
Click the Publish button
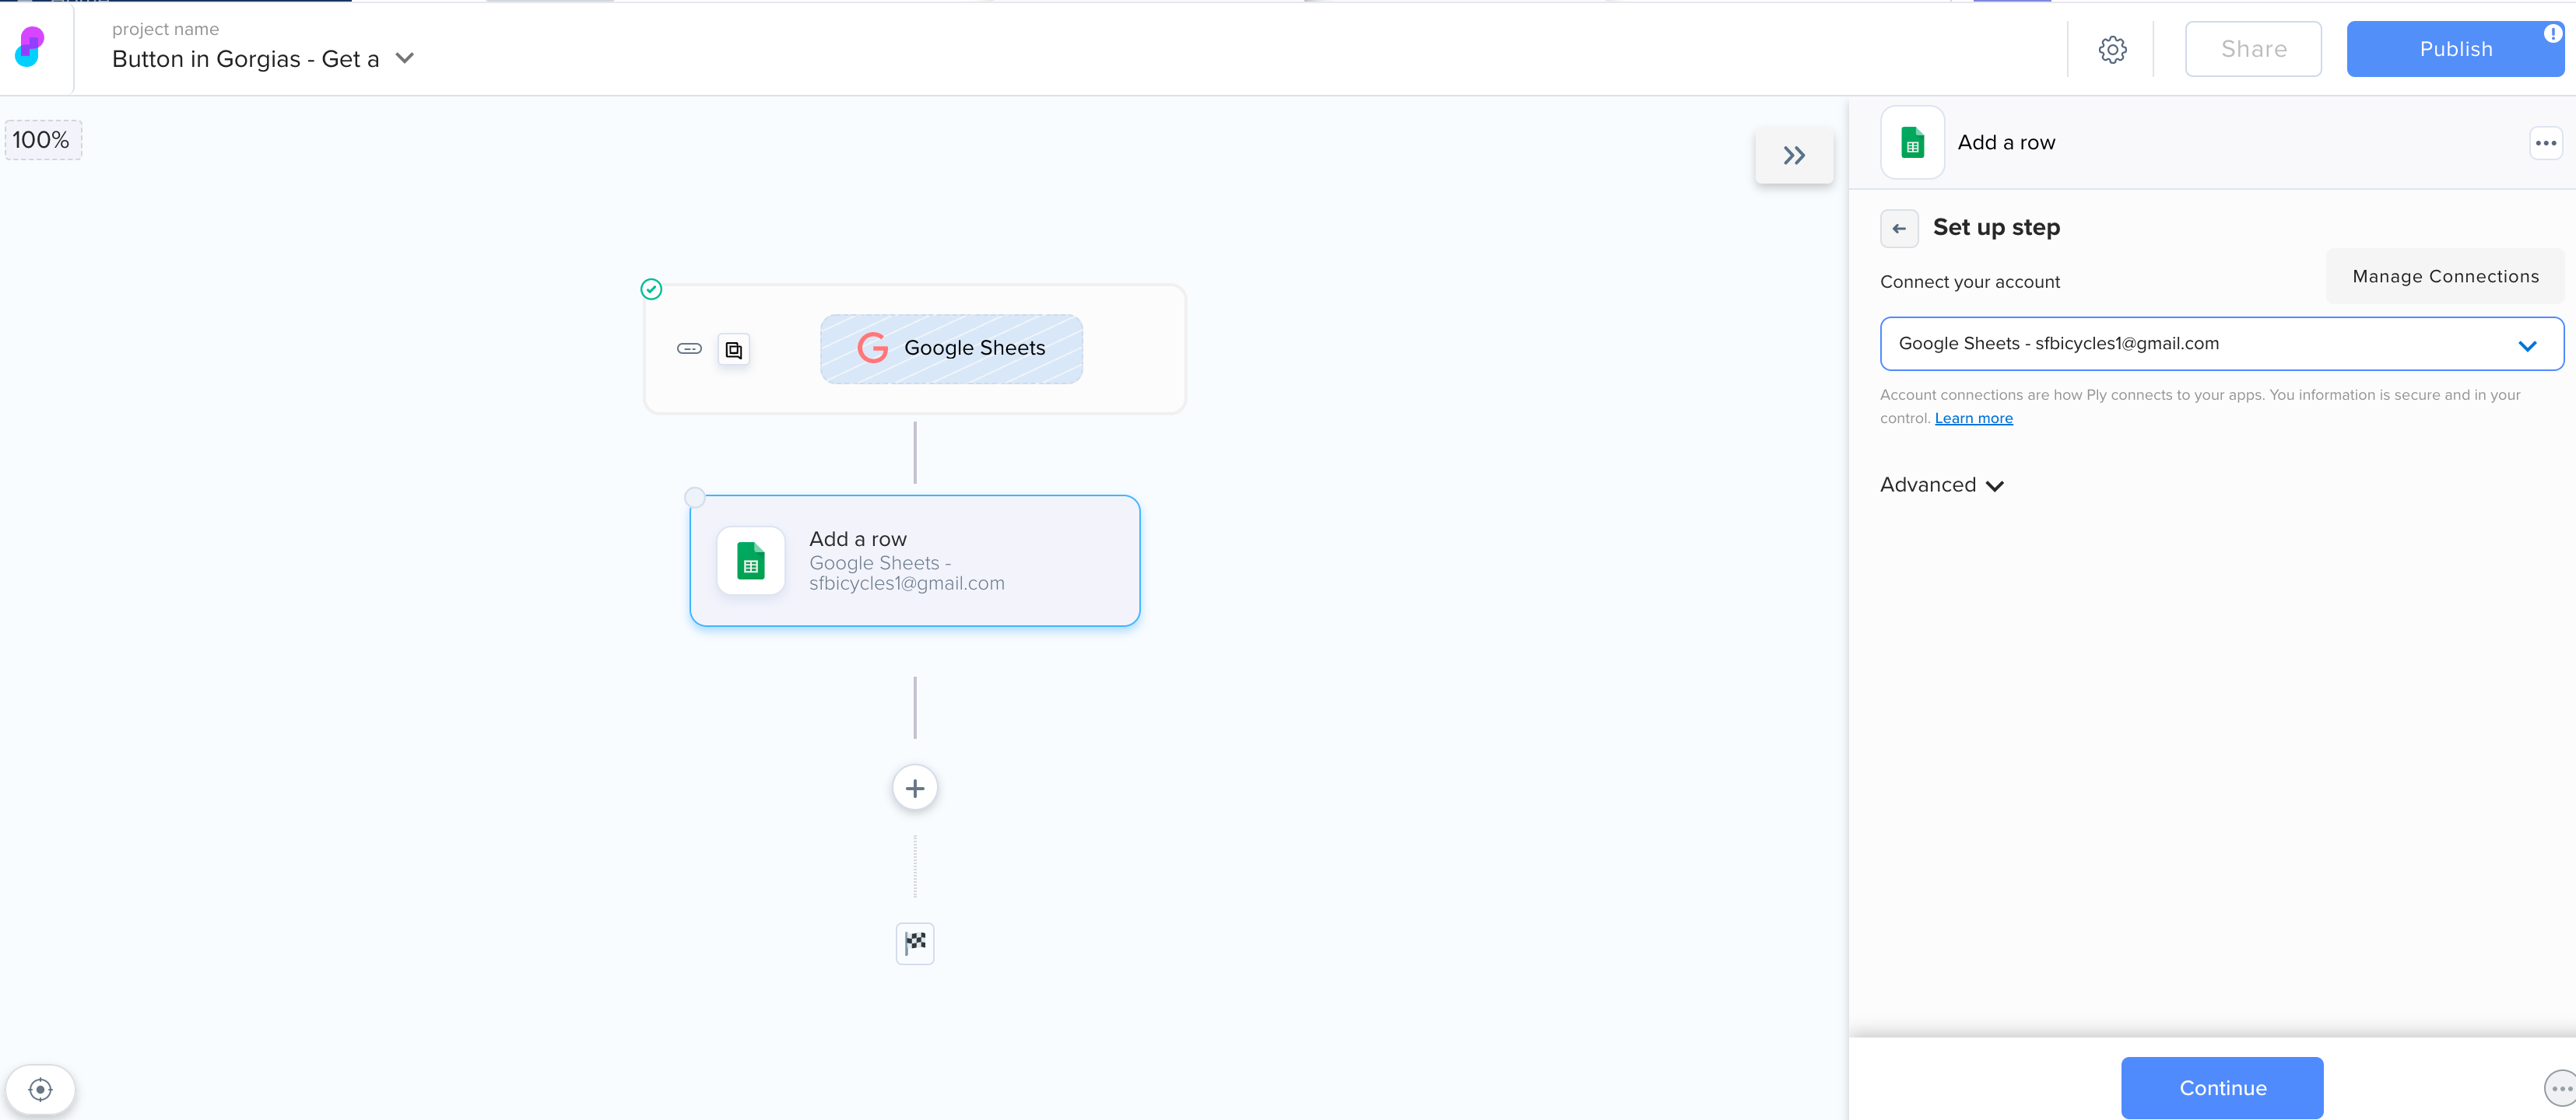(x=2455, y=49)
